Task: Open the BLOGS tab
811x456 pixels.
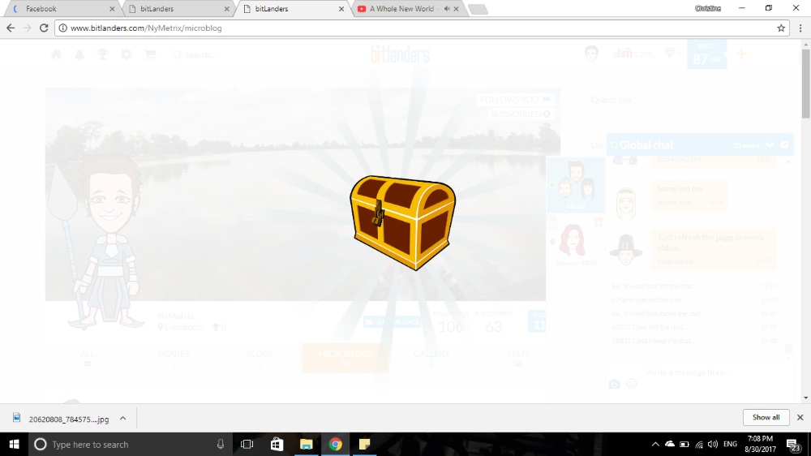Action: [x=260, y=358]
